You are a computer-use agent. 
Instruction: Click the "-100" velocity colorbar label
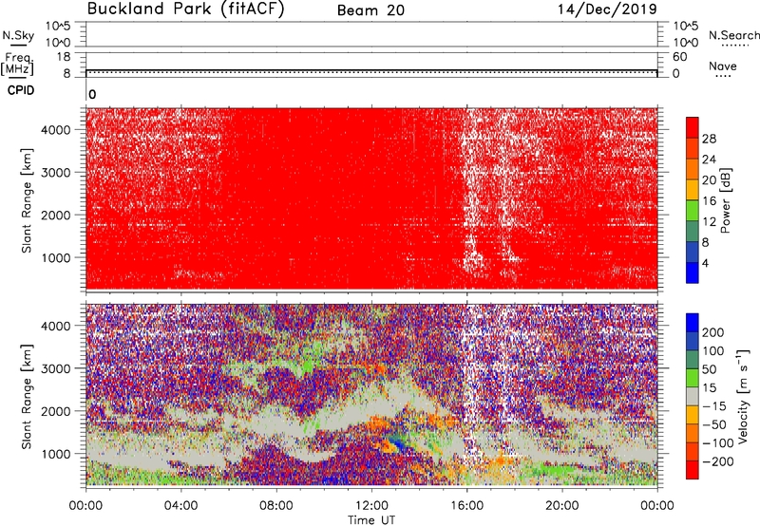pyautogui.click(x=718, y=442)
